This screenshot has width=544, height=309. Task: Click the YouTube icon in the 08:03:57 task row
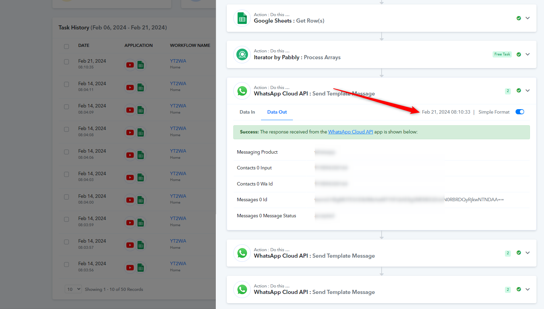pos(130,245)
